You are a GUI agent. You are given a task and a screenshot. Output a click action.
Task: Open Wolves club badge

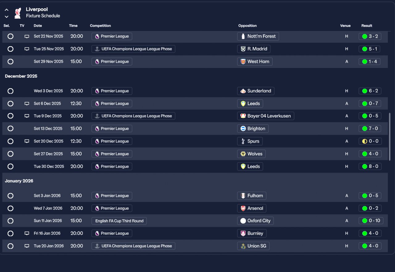tap(243, 154)
